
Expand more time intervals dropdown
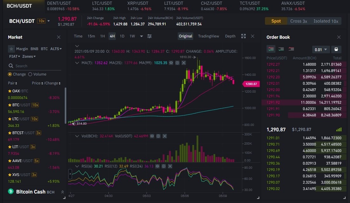pos(141,36)
